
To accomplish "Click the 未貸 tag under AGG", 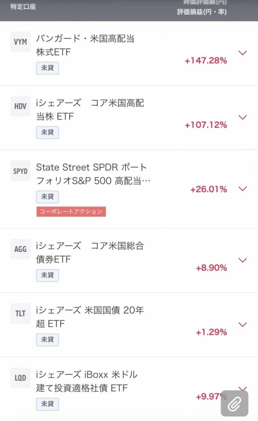I will pyautogui.click(x=48, y=275).
